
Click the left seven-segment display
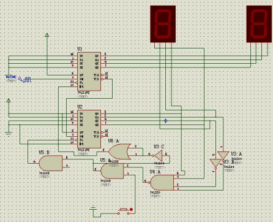point(163,24)
